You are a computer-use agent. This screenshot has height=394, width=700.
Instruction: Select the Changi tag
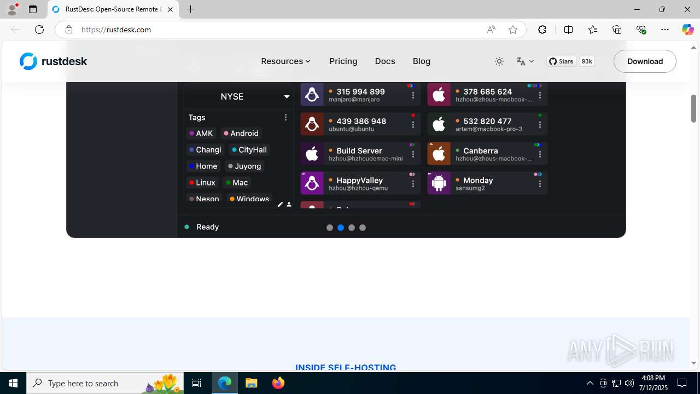pyautogui.click(x=205, y=150)
